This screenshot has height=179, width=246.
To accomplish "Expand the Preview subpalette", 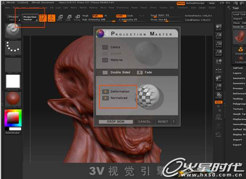I will click(x=238, y=88).
